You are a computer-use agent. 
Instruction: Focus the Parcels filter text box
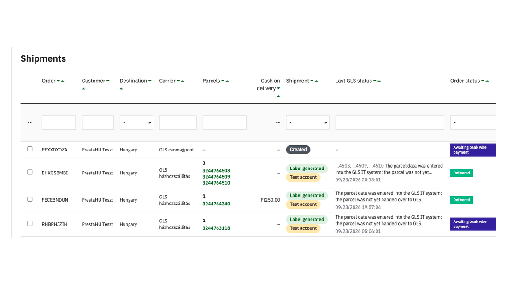[224, 122]
